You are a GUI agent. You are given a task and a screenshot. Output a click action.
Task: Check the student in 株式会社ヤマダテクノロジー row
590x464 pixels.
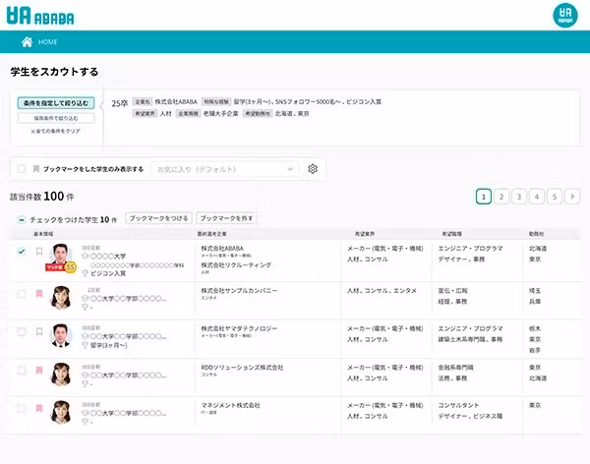click(x=22, y=331)
